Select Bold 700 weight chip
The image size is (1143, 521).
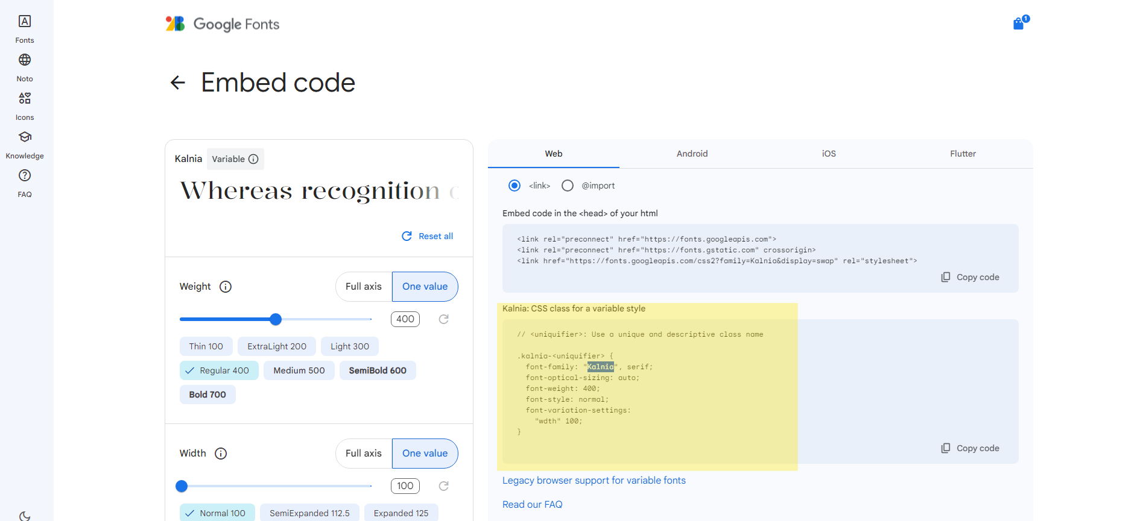click(x=207, y=395)
